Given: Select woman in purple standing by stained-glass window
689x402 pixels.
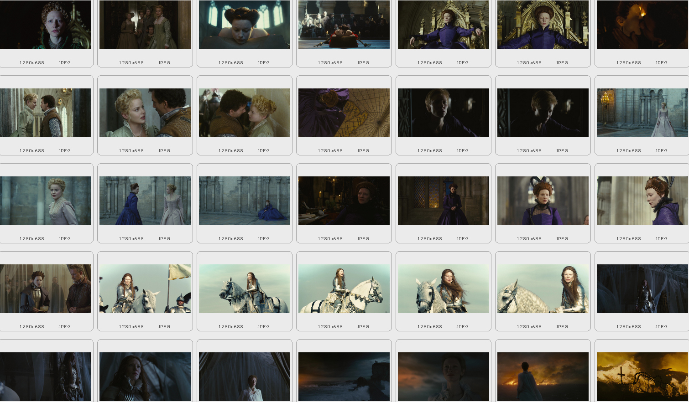Looking at the screenshot, I should point(444,201).
